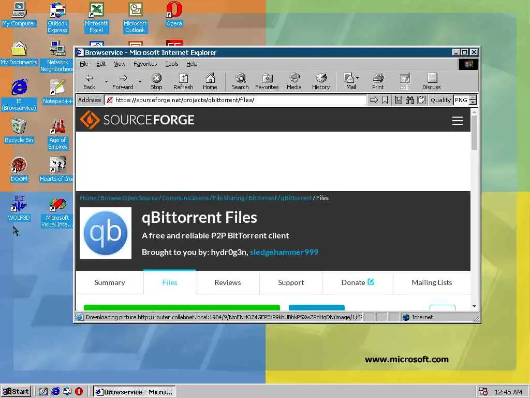The height and width of the screenshot is (398, 530).
Task: Click the Communications breadcrumb link
Action: 185,198
